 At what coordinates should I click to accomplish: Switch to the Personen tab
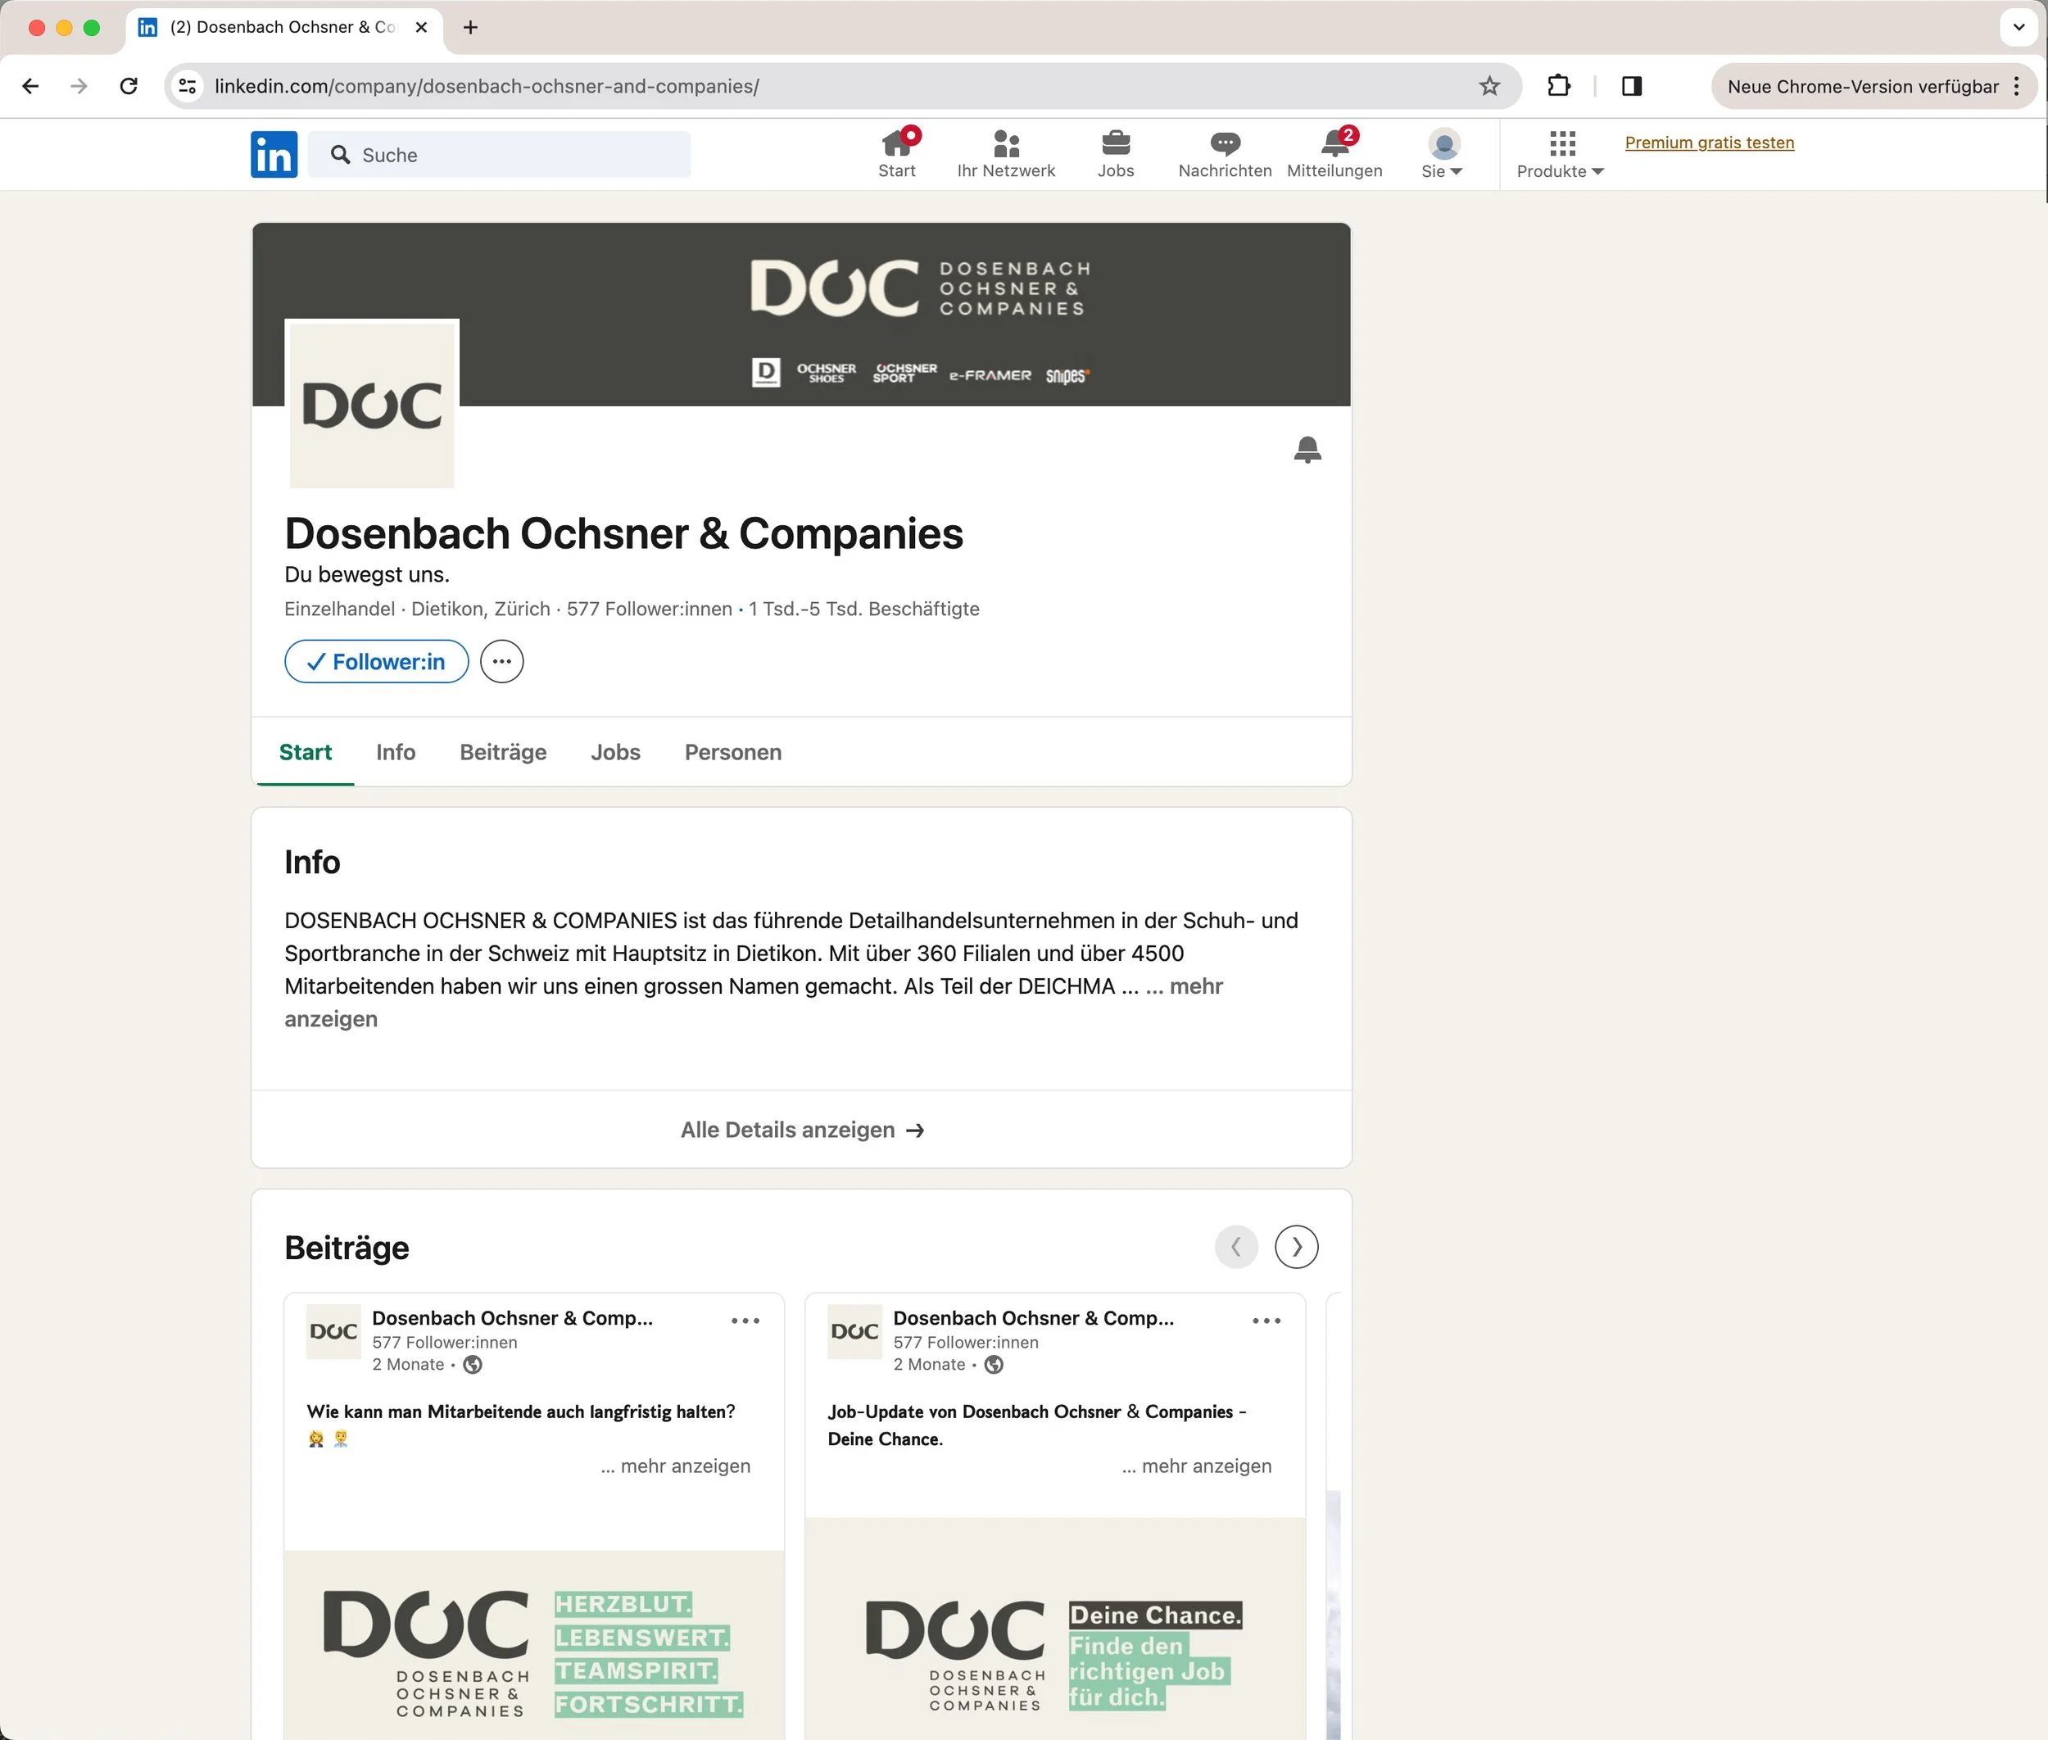pos(732,753)
